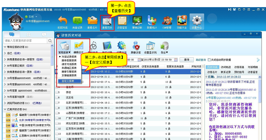
Task: Switch to the 访问轨迹 tab
Action: pyautogui.click(x=226, y=67)
